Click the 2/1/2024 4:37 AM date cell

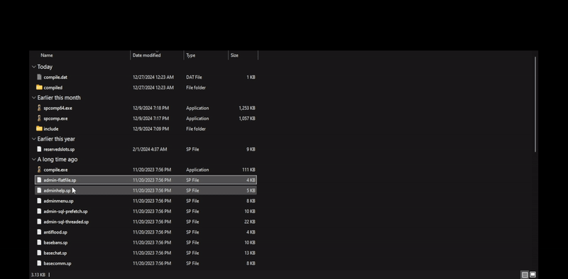(150, 149)
